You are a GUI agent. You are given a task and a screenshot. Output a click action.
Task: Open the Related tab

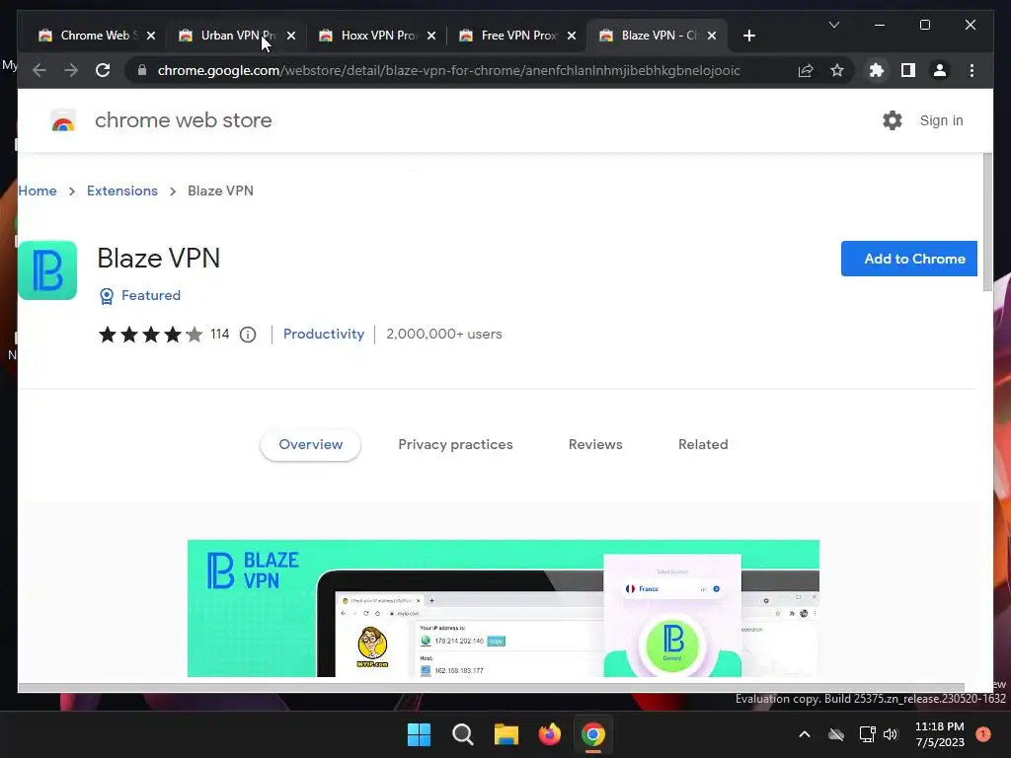coord(703,445)
